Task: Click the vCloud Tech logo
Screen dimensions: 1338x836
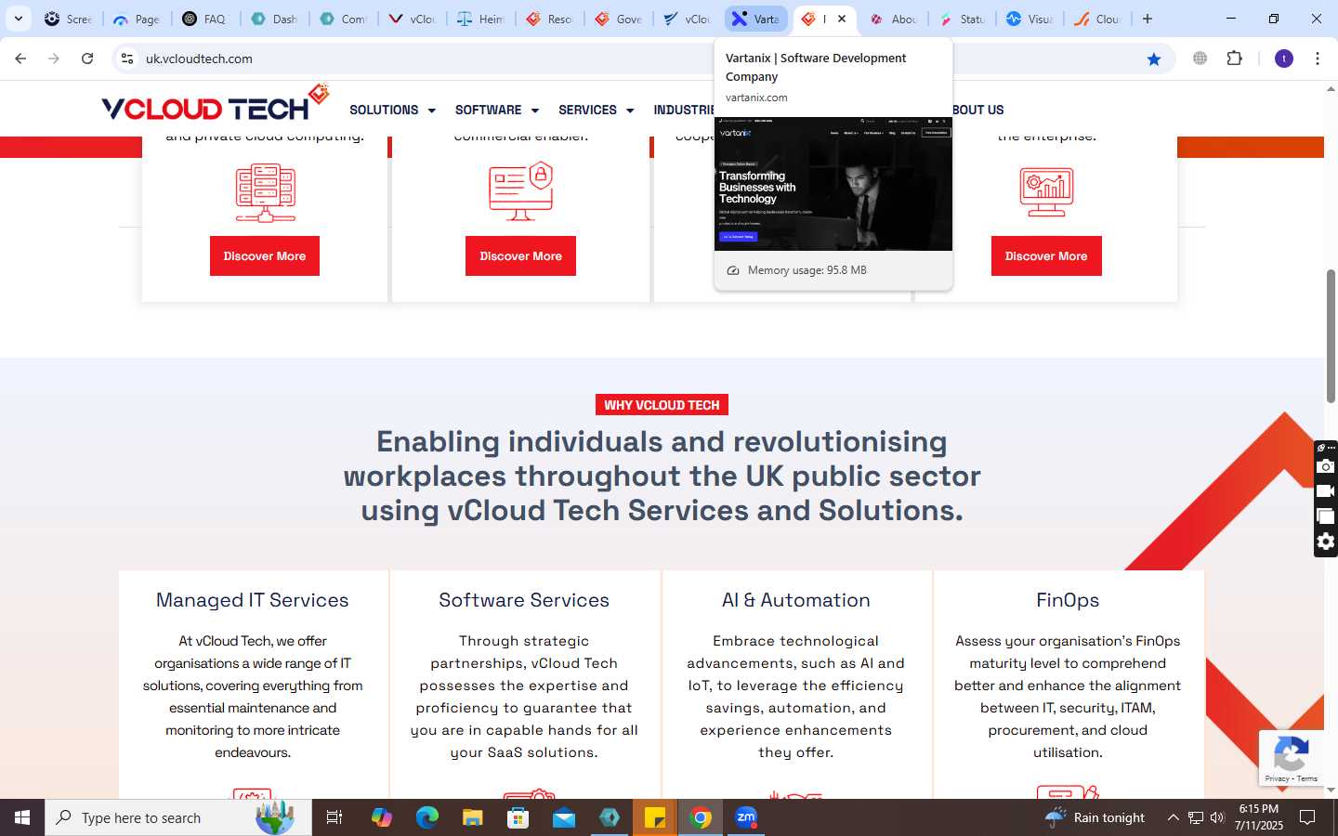Action: 216,104
